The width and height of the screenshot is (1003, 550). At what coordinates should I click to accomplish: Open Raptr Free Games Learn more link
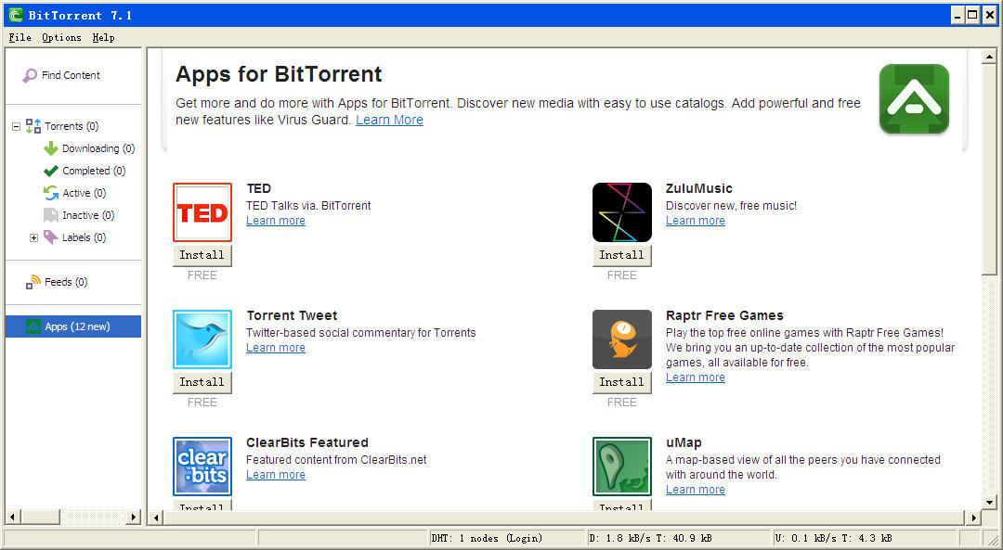[696, 377]
